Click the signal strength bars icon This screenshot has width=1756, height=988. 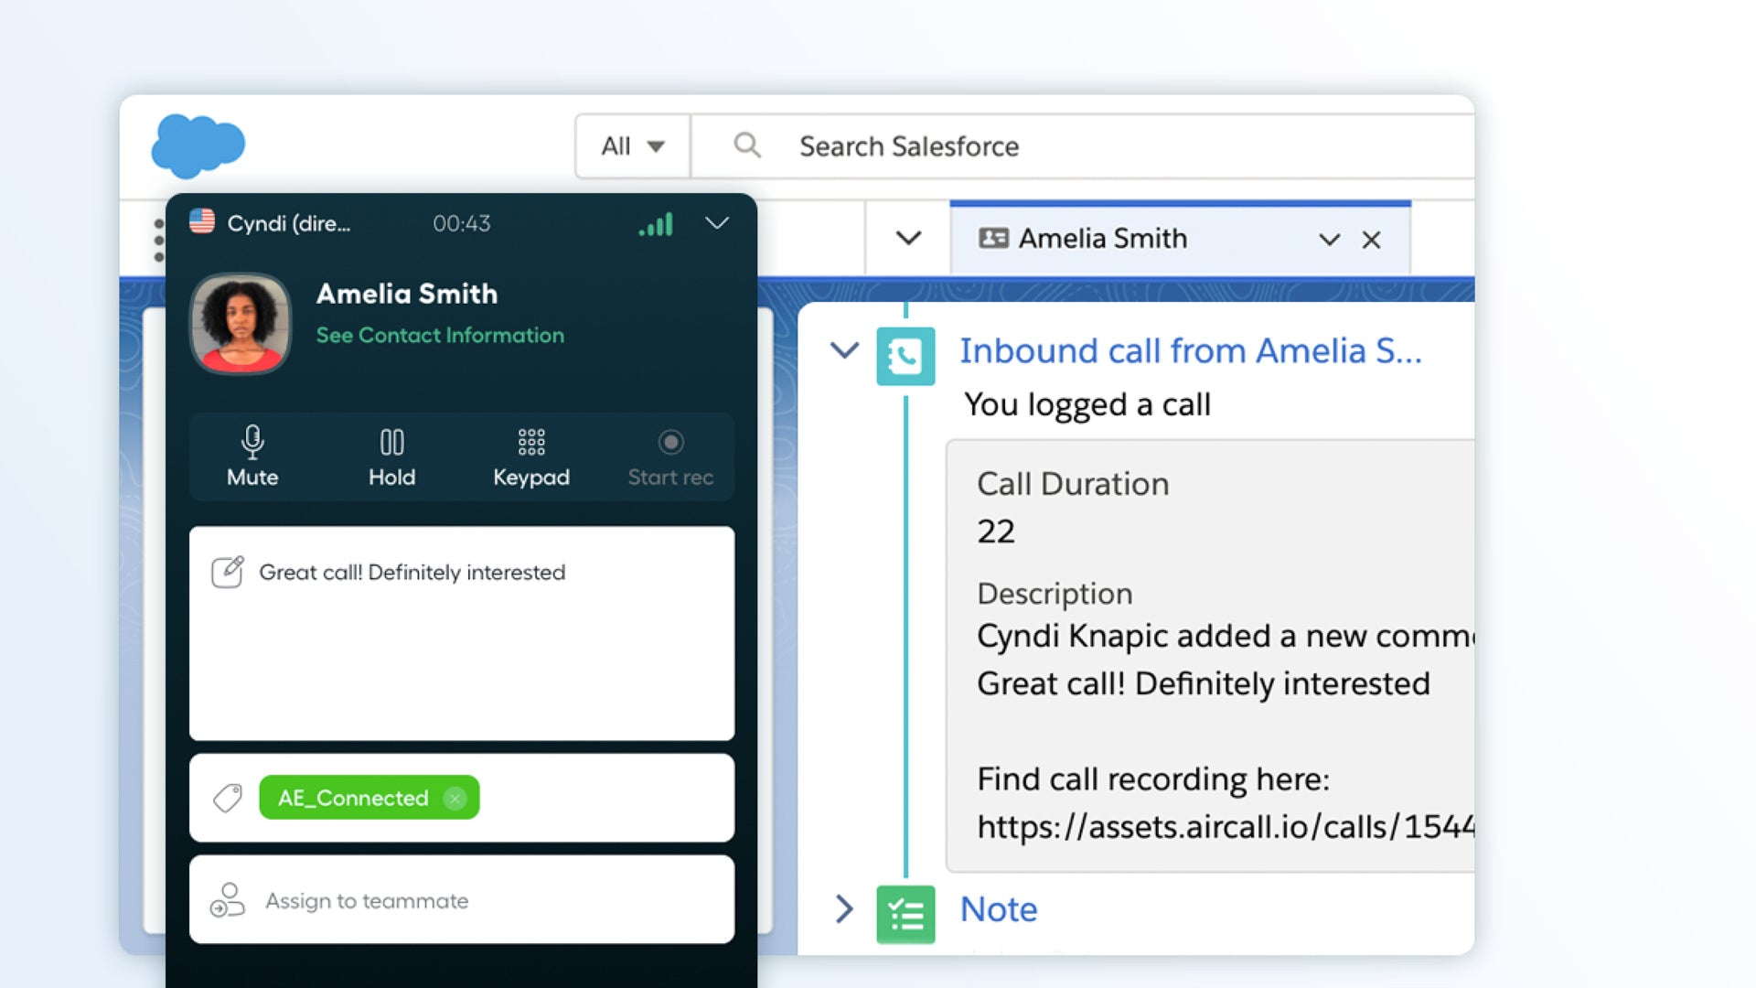point(656,224)
